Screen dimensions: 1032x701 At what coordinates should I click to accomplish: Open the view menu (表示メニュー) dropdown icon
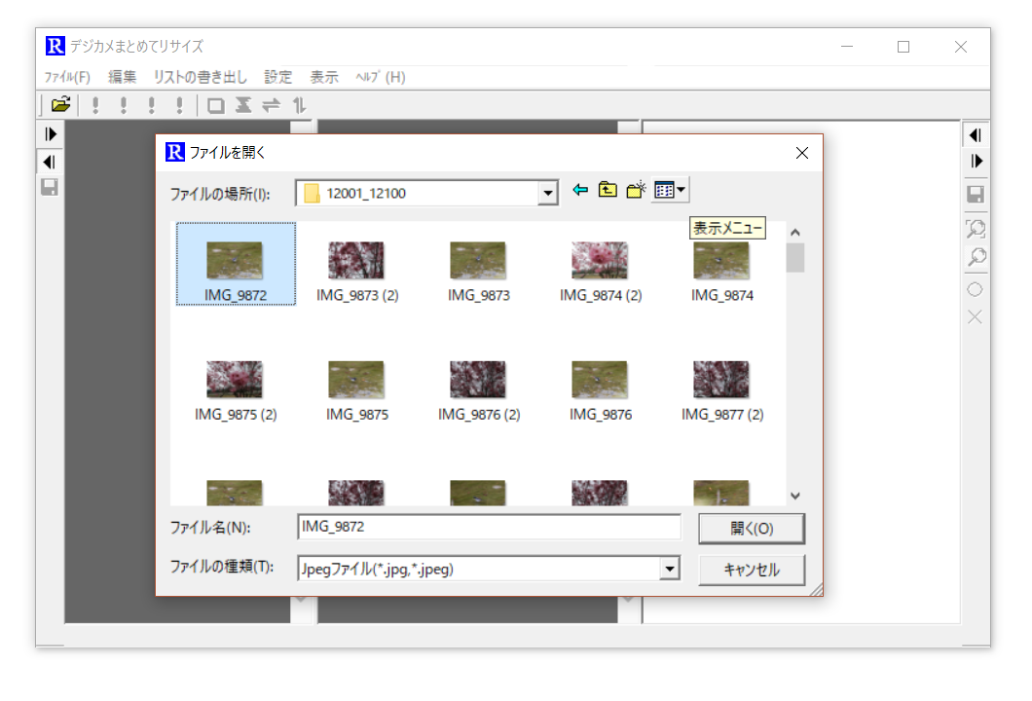coord(670,190)
